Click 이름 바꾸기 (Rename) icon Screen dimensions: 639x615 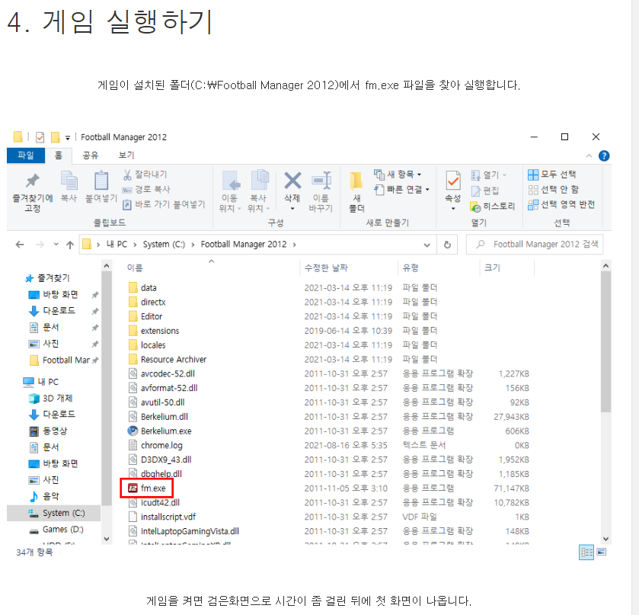321,192
